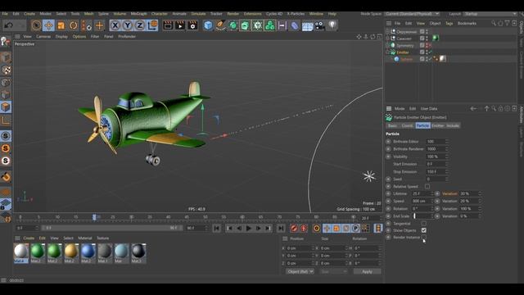Open Material Manager Create menu

(x=29, y=238)
